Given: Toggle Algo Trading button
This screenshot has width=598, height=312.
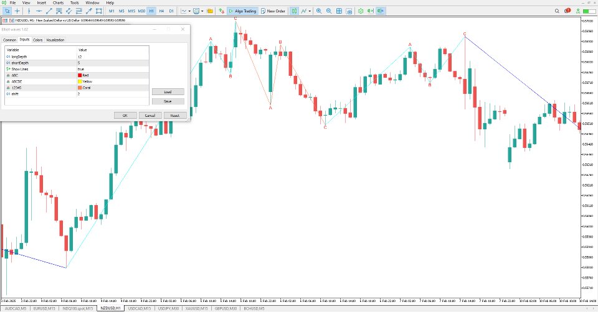Looking at the screenshot, I should tap(242, 11).
